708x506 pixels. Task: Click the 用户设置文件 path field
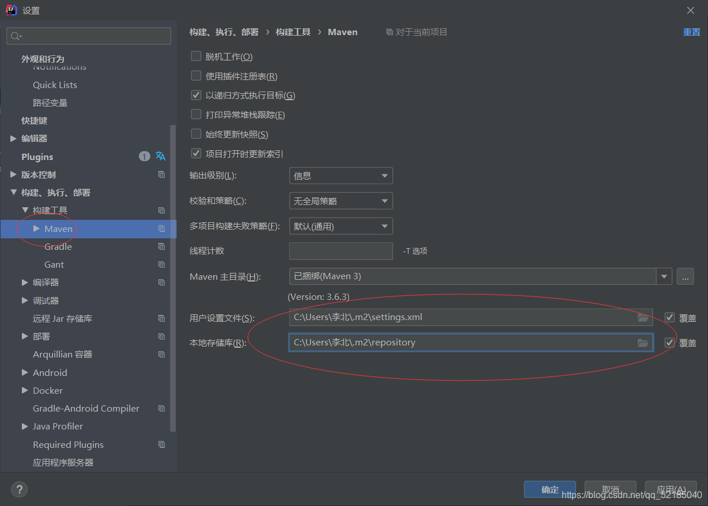(x=471, y=317)
